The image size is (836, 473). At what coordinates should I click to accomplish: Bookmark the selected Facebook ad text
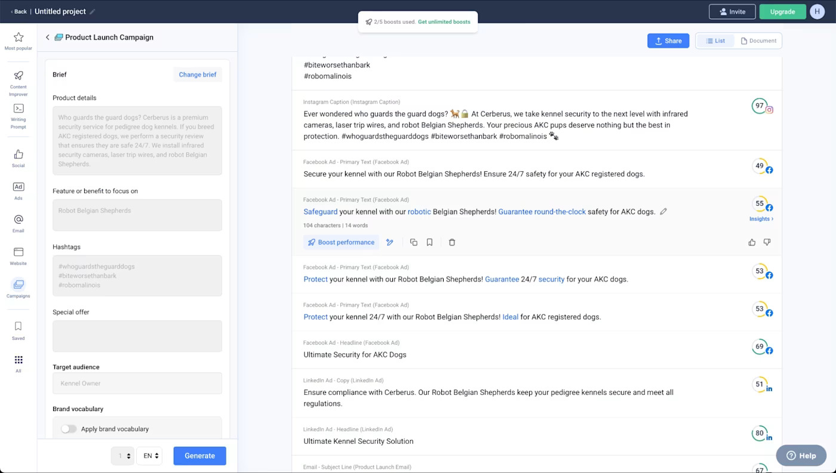[x=429, y=242]
